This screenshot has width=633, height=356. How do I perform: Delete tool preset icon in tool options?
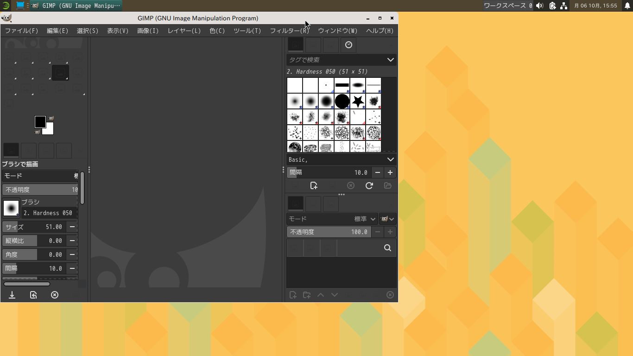point(55,295)
